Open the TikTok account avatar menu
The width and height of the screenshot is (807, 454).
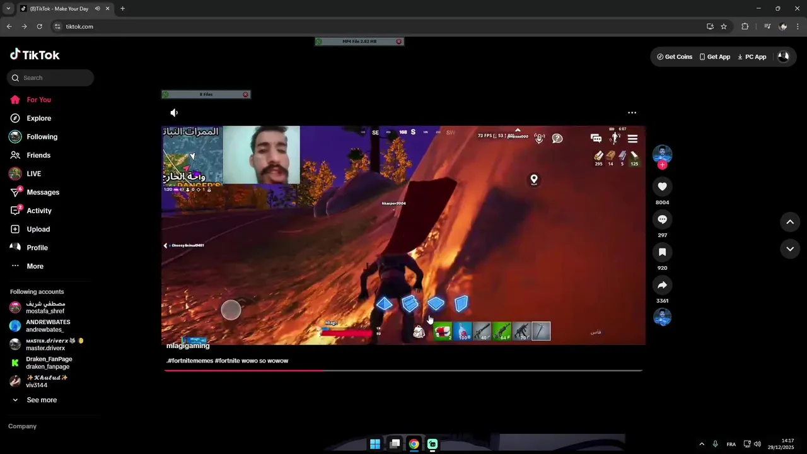pyautogui.click(x=783, y=57)
